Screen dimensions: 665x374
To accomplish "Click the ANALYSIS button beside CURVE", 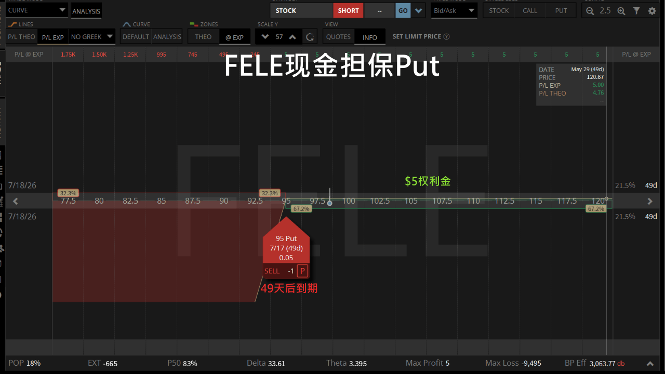I will click(x=86, y=11).
